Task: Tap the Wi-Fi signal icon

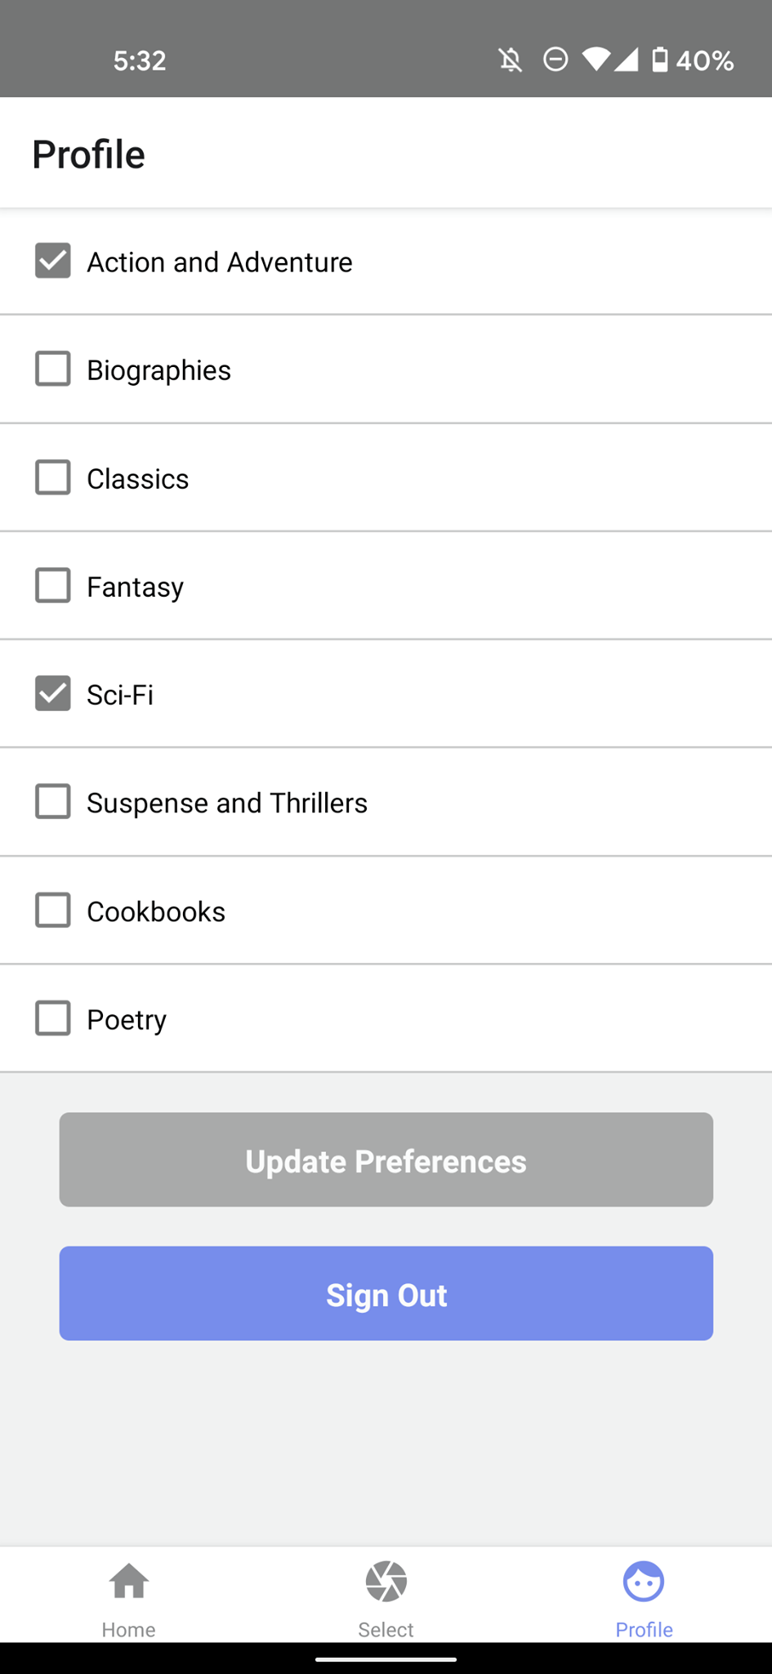Action: (x=596, y=60)
